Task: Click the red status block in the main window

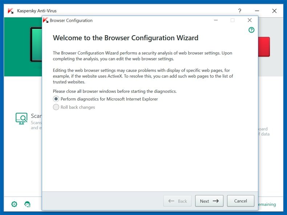Action: coord(264,46)
